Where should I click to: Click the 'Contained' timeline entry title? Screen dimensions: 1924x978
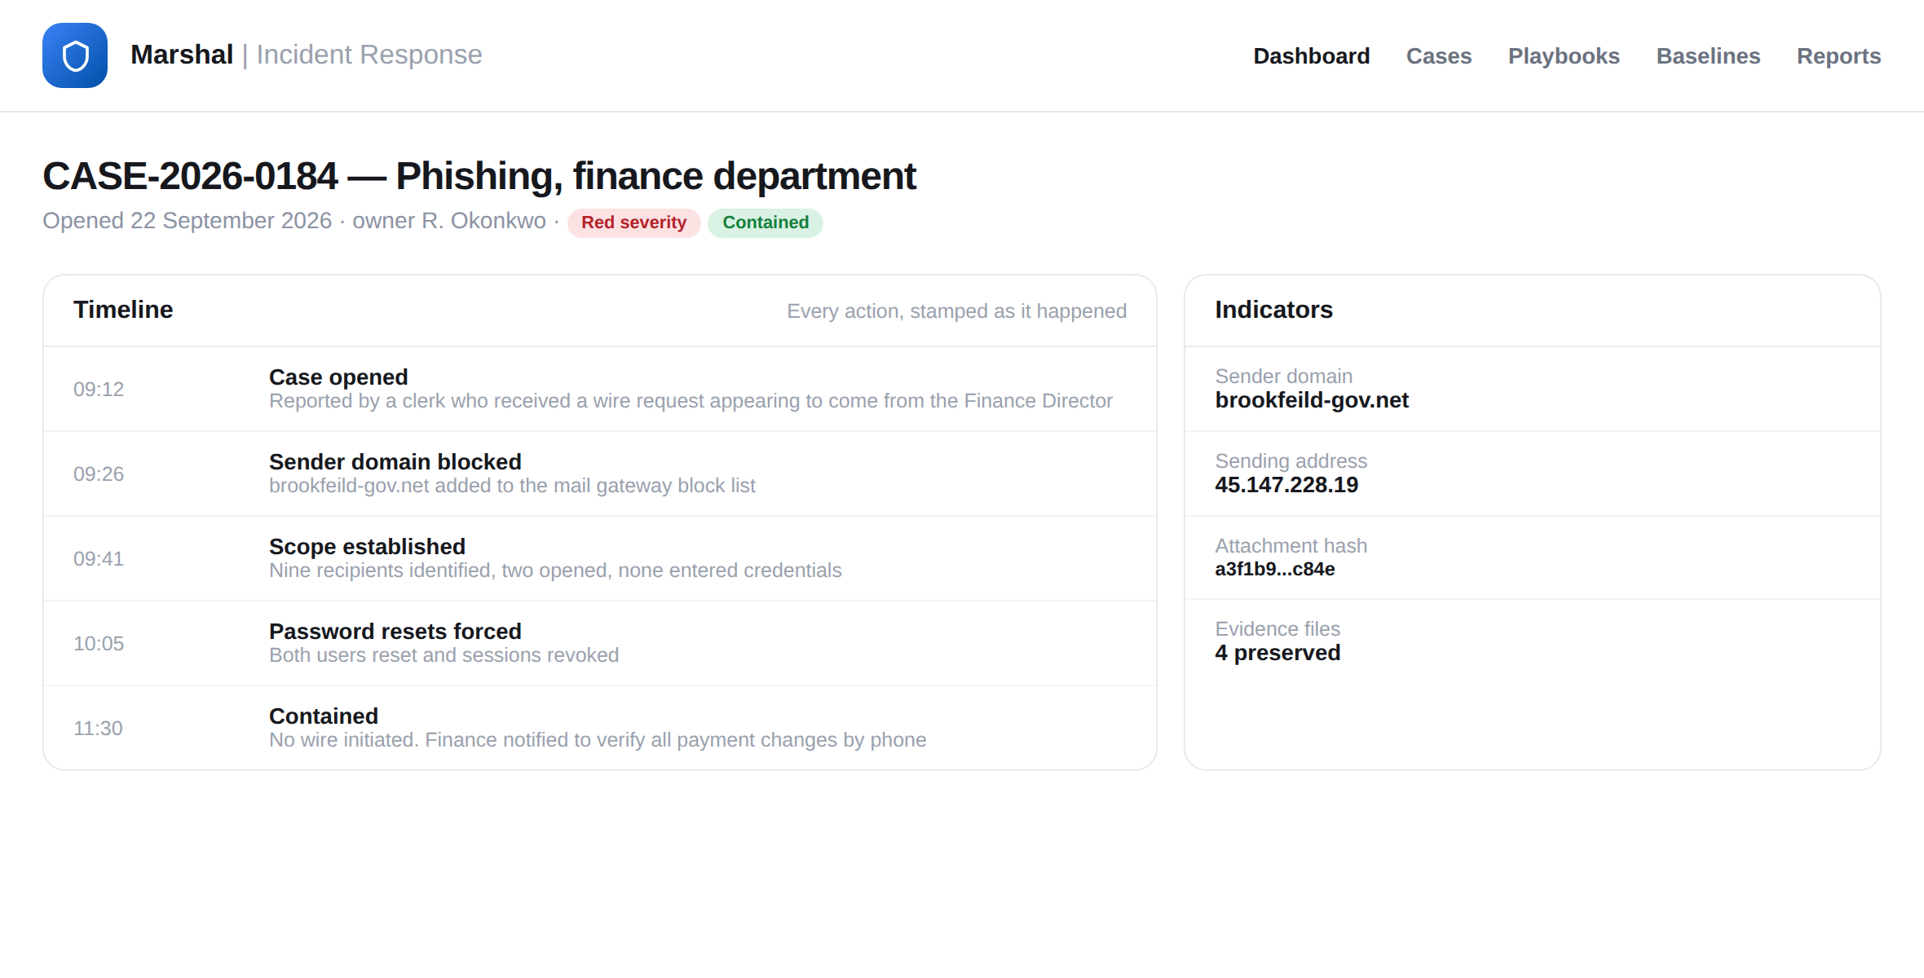[x=324, y=716]
